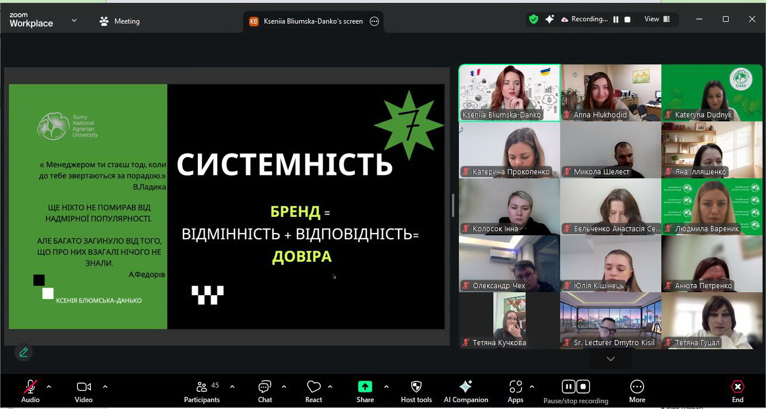The width and height of the screenshot is (766, 409).
Task: Pause recording in bottom toolbar
Action: tap(568, 387)
